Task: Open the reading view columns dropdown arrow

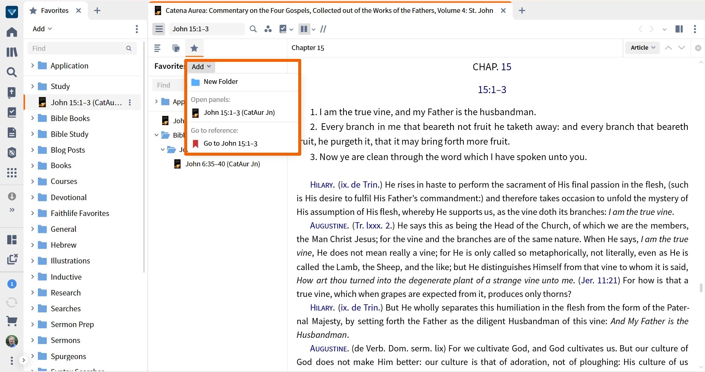Action: coord(313,29)
